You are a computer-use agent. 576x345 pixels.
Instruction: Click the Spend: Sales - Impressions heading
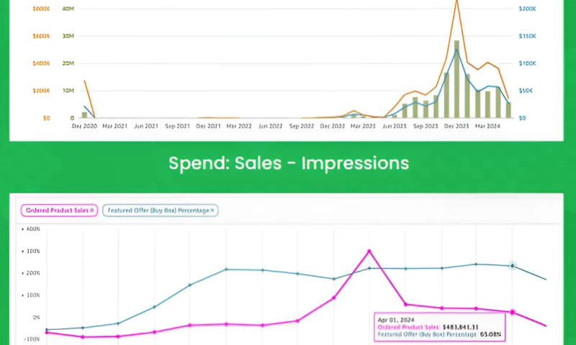tap(288, 163)
